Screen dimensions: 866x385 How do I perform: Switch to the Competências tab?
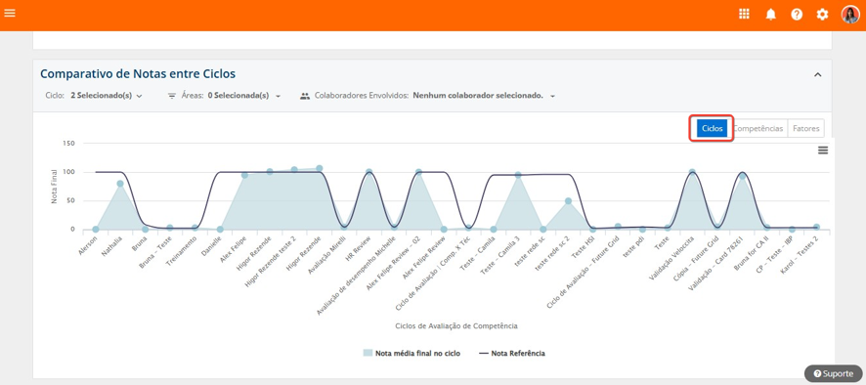(758, 128)
